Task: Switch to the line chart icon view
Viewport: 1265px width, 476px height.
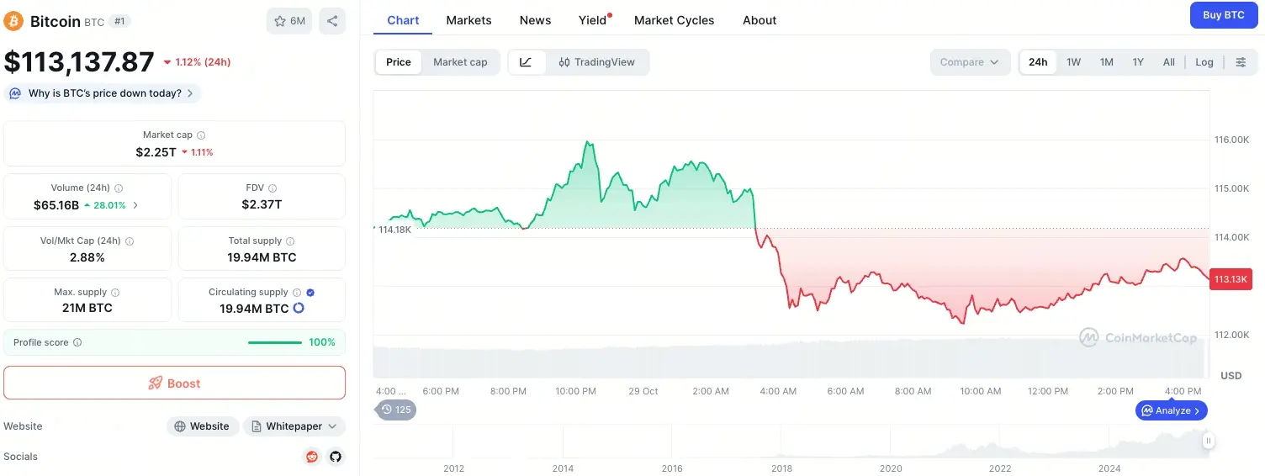Action: coord(527,62)
